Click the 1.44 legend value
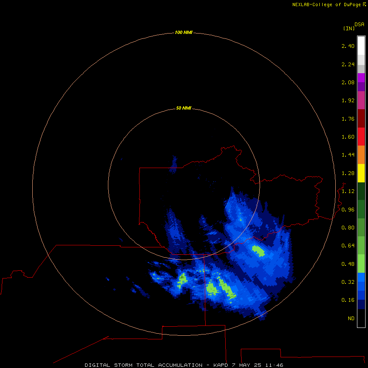The height and width of the screenshot is (368, 368). 348,155
